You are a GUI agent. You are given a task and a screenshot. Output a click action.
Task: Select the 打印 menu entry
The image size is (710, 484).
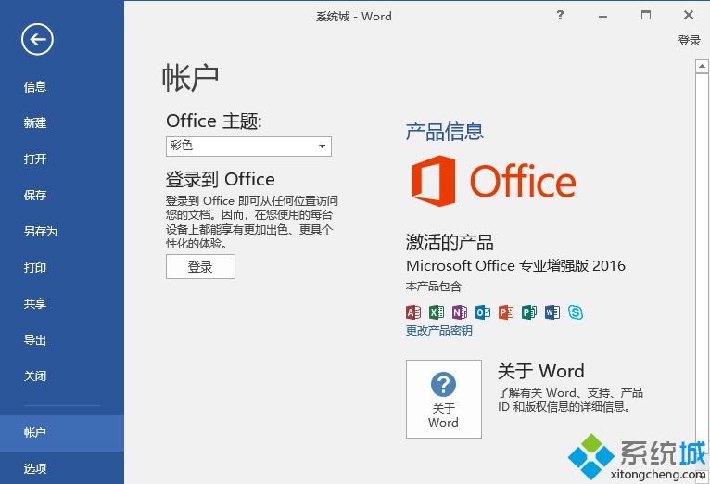[62, 268]
